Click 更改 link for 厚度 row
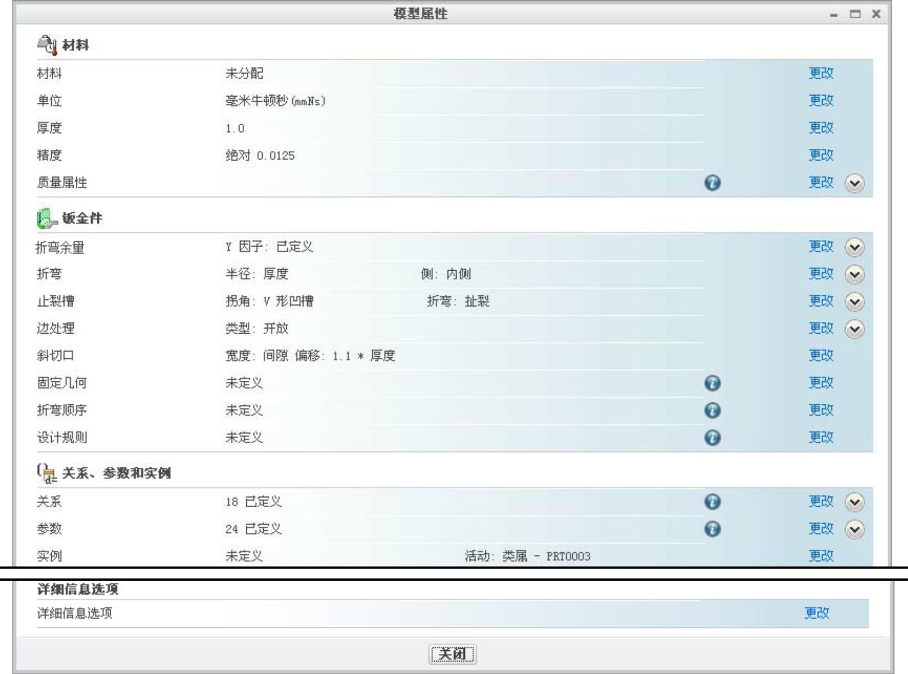The height and width of the screenshot is (674, 908). [821, 128]
